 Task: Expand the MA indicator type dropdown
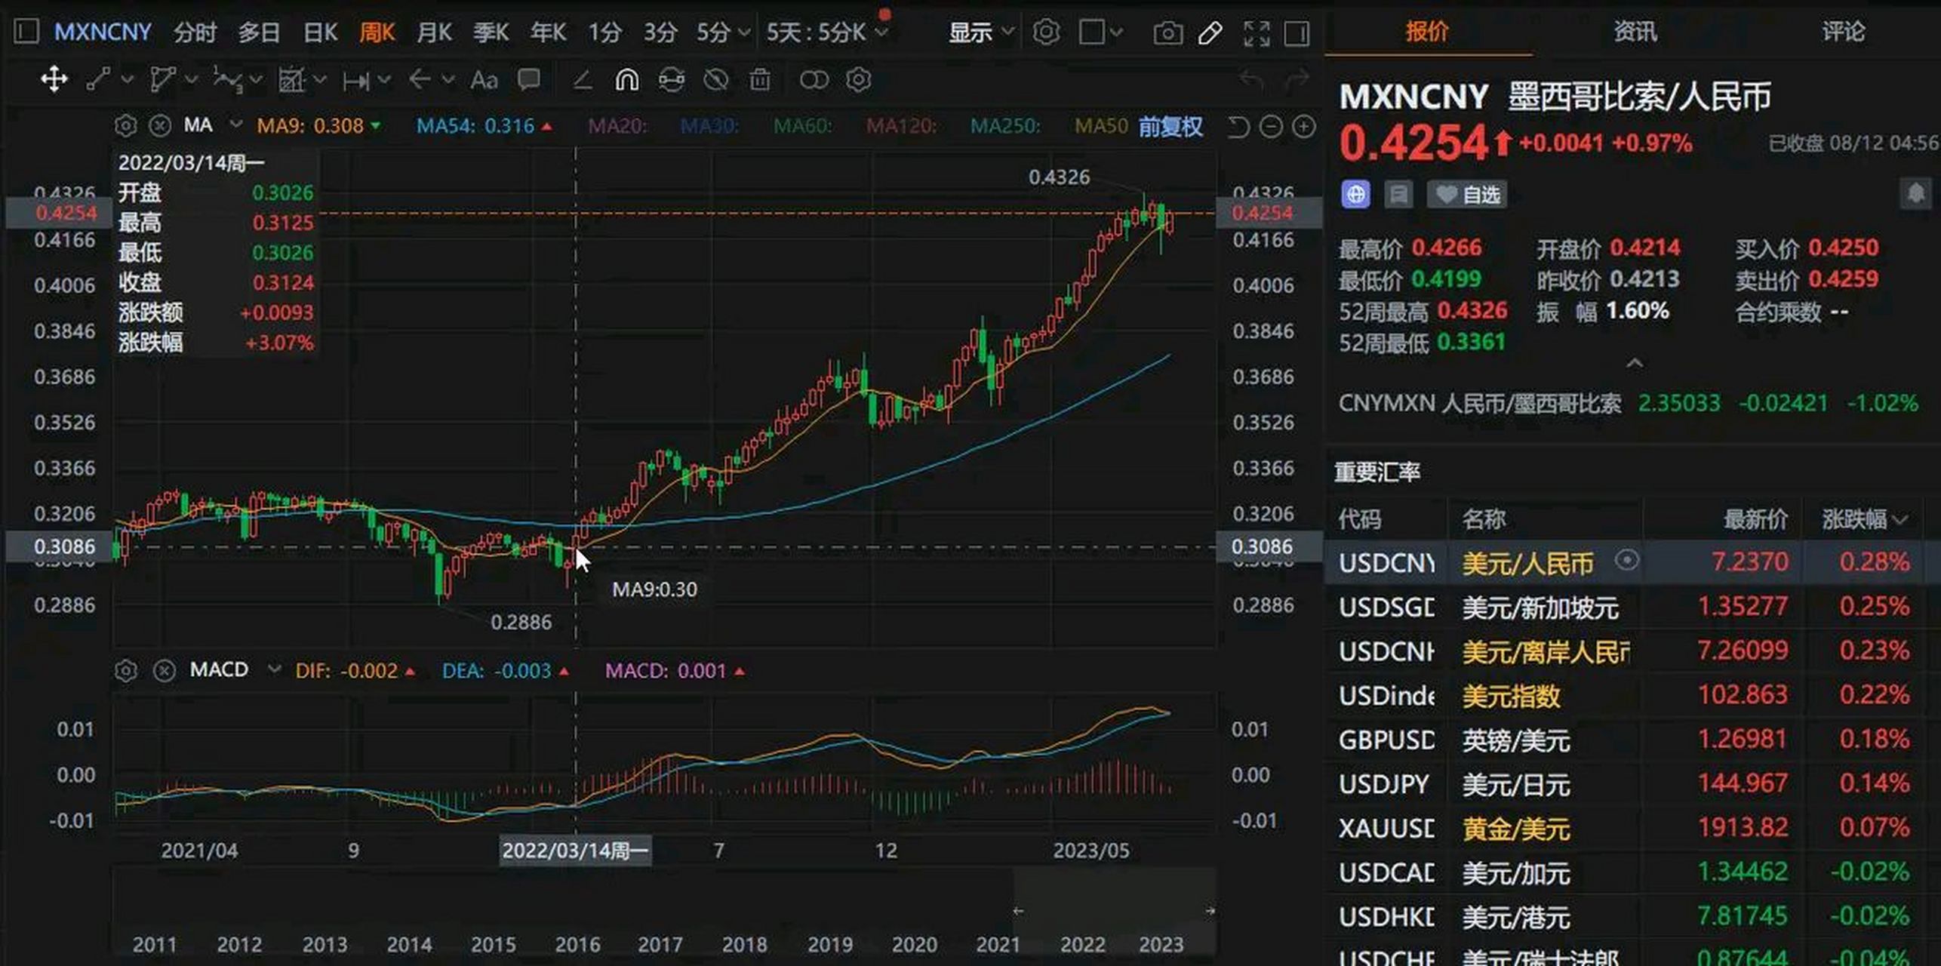[x=235, y=124]
